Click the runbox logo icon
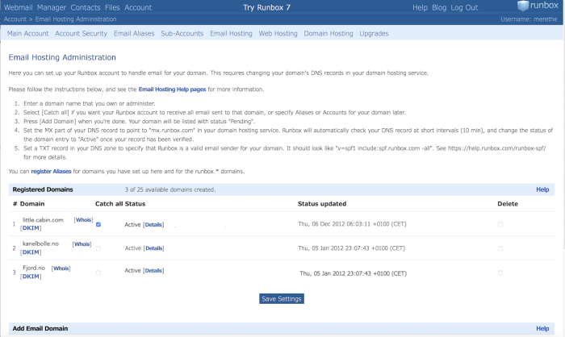Image resolution: width=565 pixels, height=337 pixels. click(523, 6)
